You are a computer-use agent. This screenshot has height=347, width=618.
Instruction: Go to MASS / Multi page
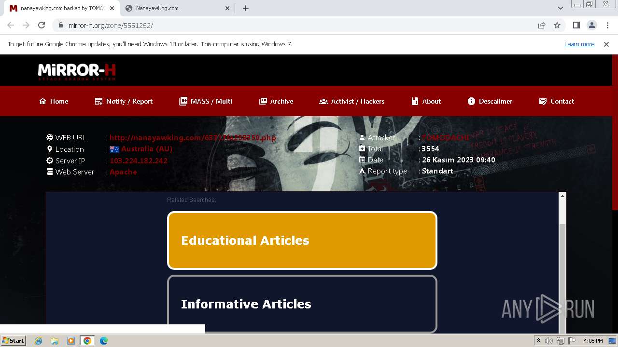(206, 101)
